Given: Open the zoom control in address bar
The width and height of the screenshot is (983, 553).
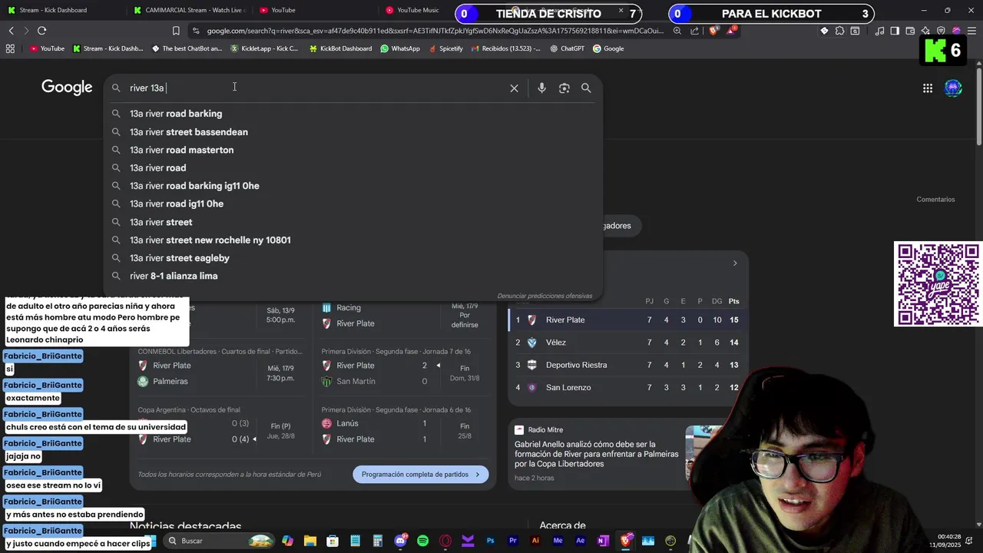Looking at the screenshot, I should point(677,31).
